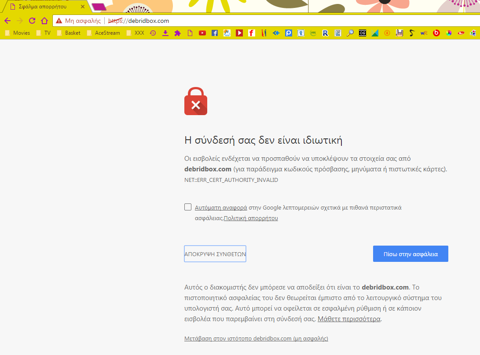This screenshot has width=480, height=355.
Task: Open the orange circle download bookmark
Action: [x=387, y=33]
